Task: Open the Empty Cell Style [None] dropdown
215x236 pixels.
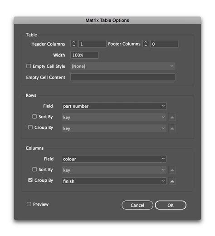Action: 123,66
